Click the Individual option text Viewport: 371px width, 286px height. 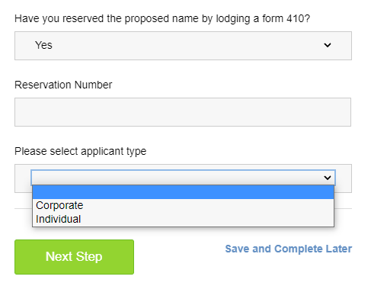tap(58, 219)
